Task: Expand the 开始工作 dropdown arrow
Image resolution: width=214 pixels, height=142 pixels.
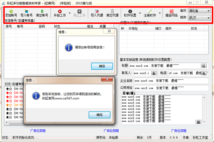Action: point(70,13)
